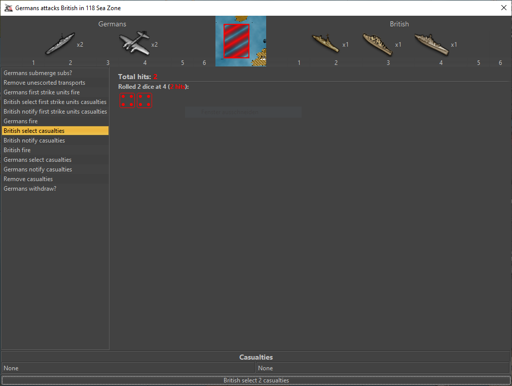Select the 'British notify casualties' step
The image size is (512, 386).
coord(34,141)
